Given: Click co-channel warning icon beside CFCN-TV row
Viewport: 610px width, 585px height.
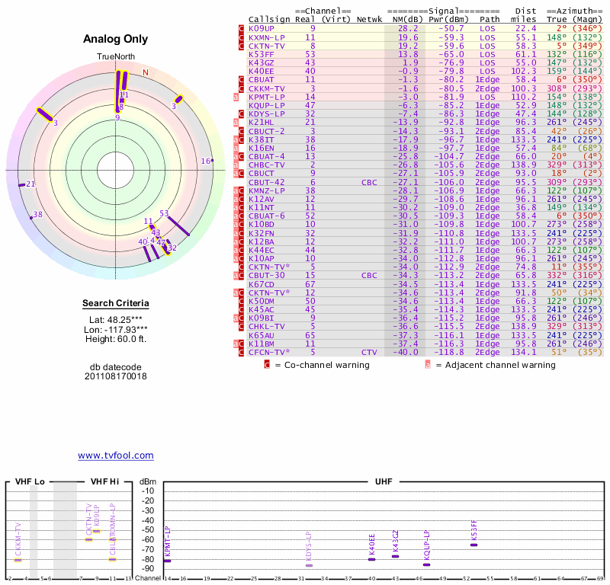Looking at the screenshot, I should 241,352.
